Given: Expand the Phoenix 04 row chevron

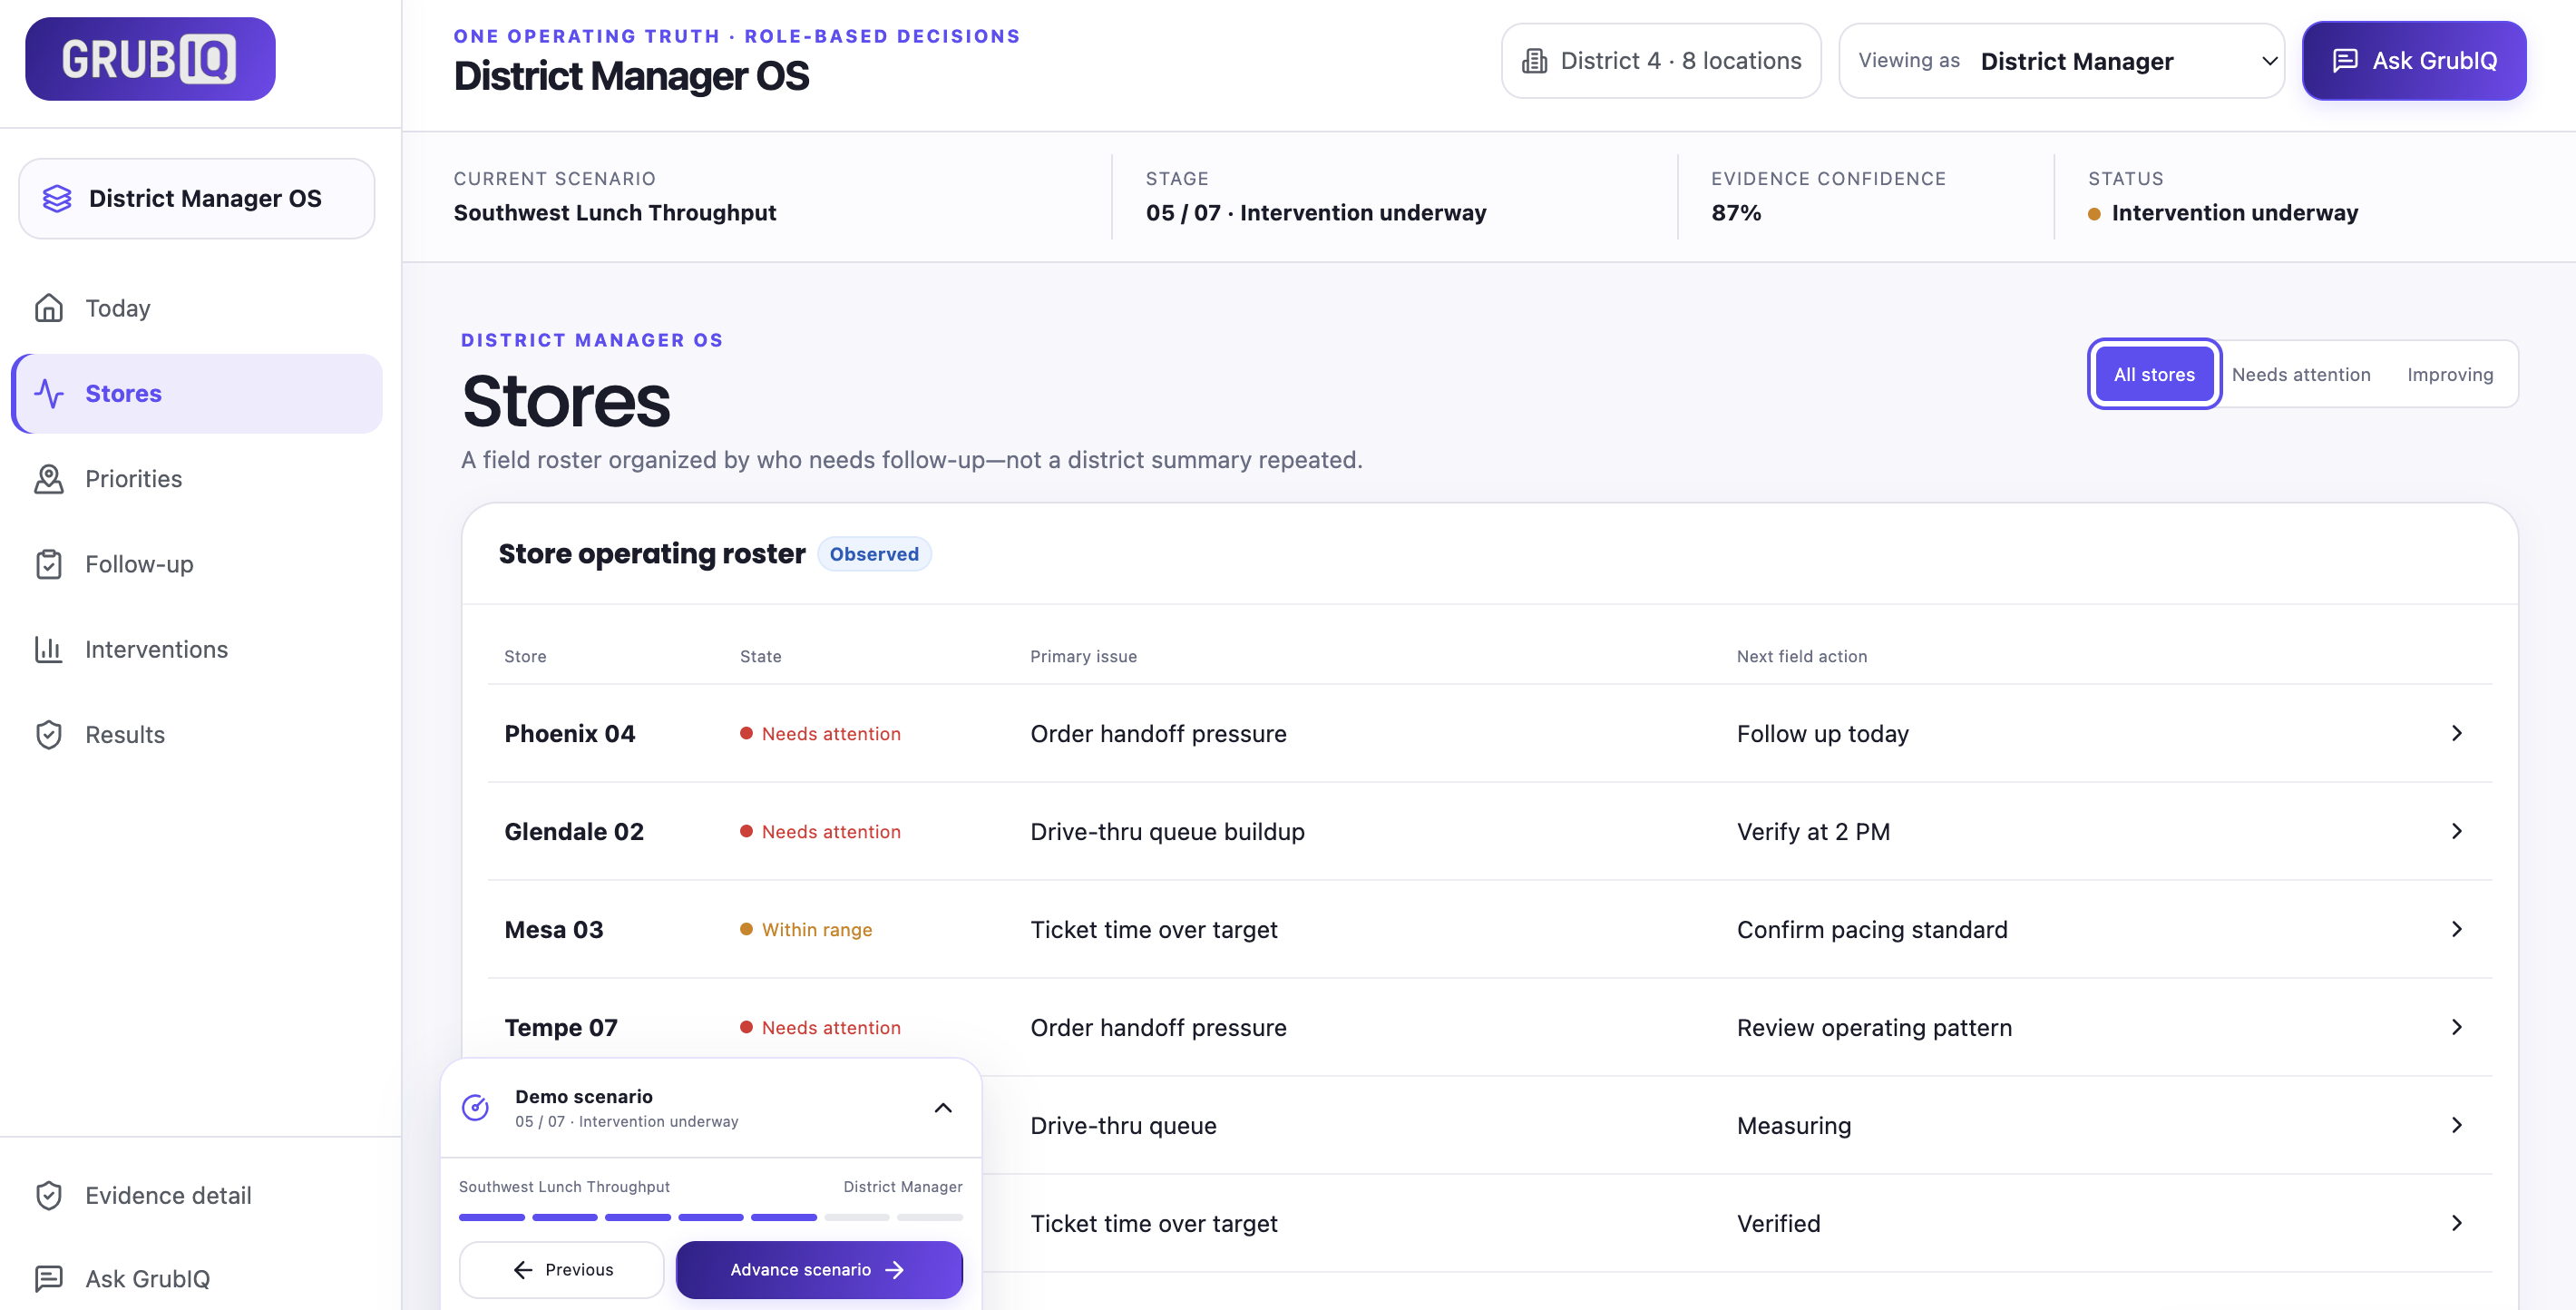Looking at the screenshot, I should click(2457, 733).
